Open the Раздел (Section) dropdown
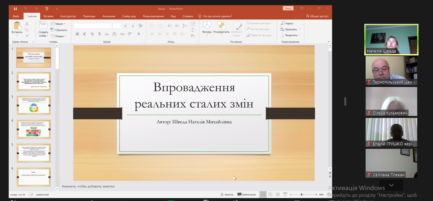Image resolution: width=433 pixels, height=201 pixels. coord(60,36)
